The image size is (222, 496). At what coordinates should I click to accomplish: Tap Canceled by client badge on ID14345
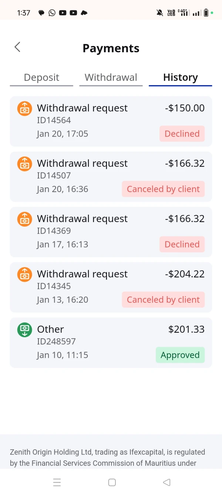click(x=163, y=300)
